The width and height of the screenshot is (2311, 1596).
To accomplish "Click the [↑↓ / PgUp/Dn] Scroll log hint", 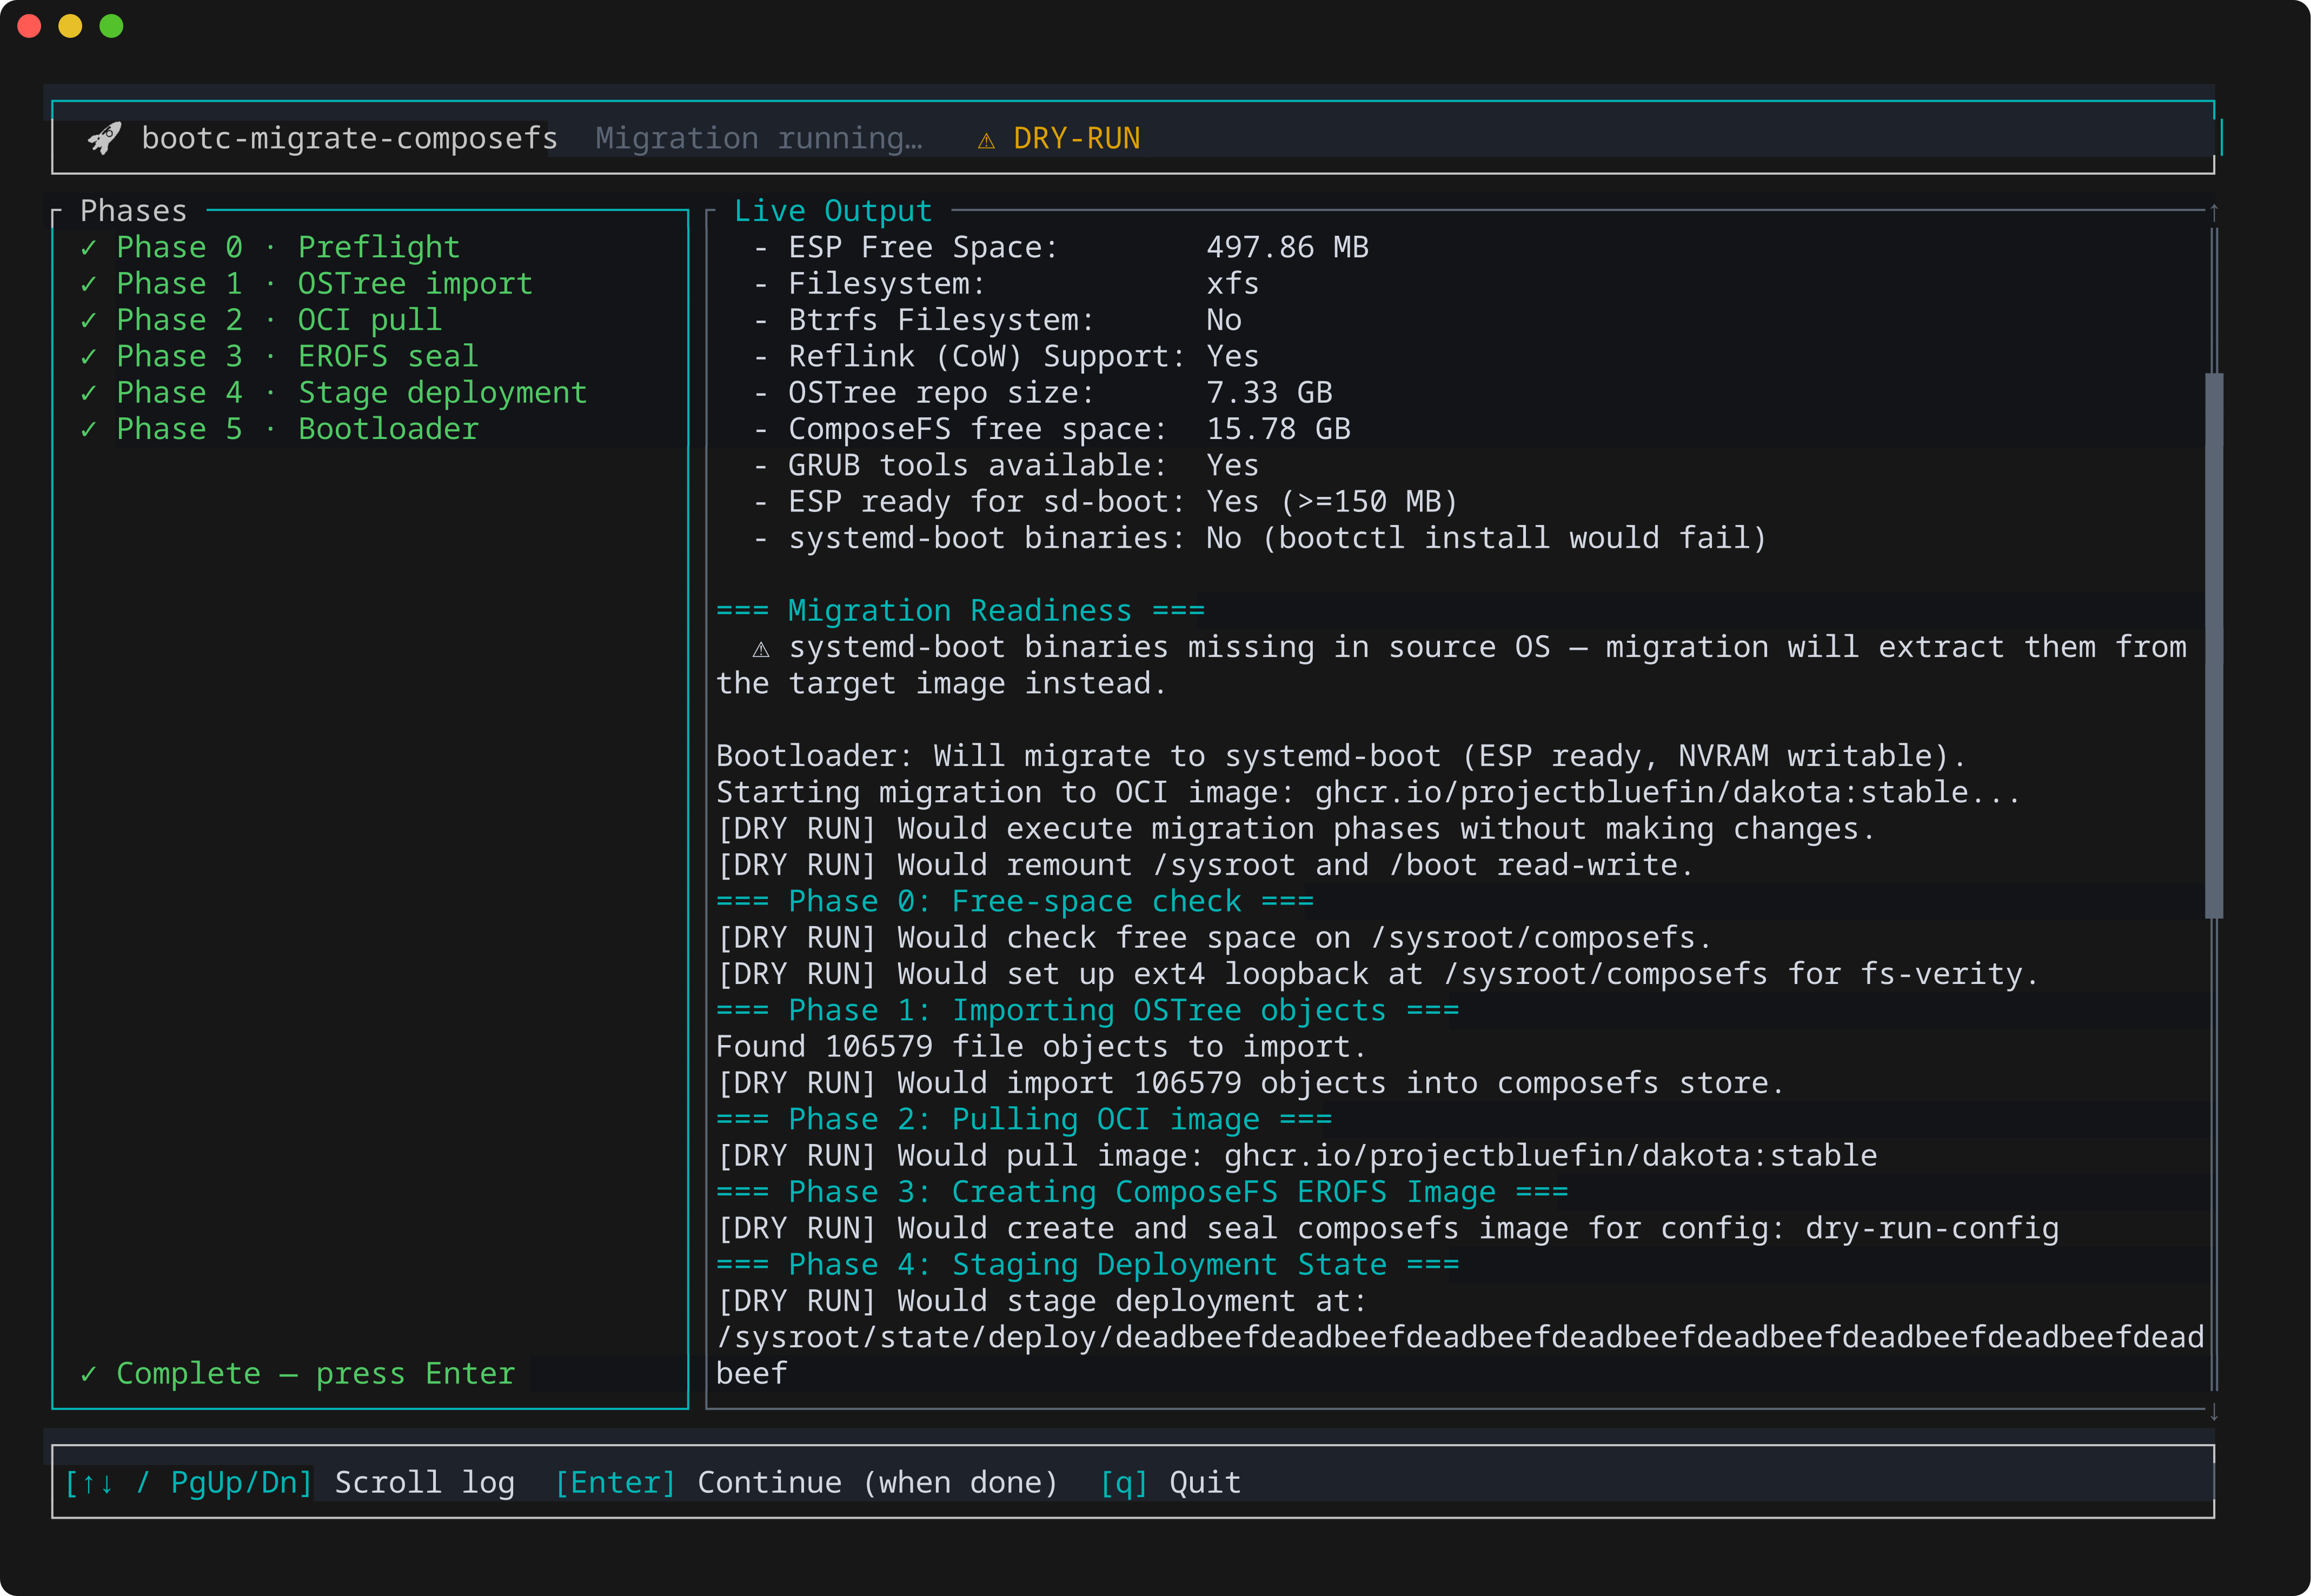I will (x=290, y=1482).
